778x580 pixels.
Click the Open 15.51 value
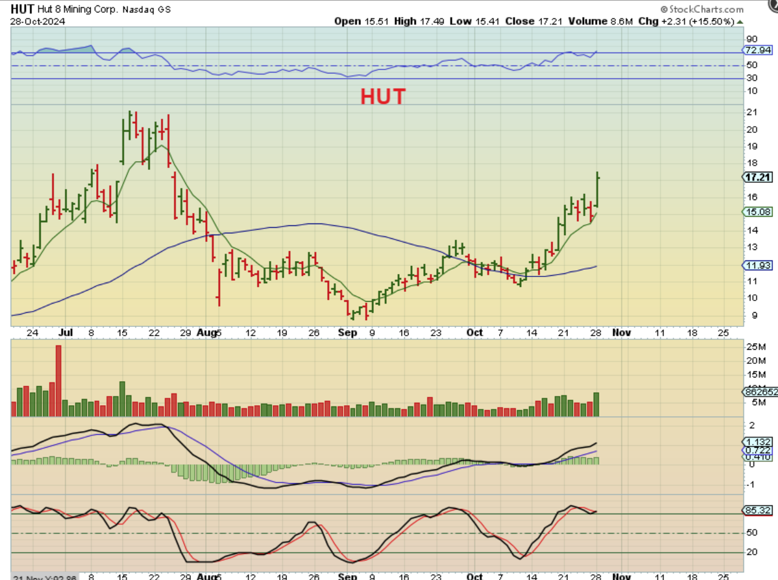tap(362, 21)
